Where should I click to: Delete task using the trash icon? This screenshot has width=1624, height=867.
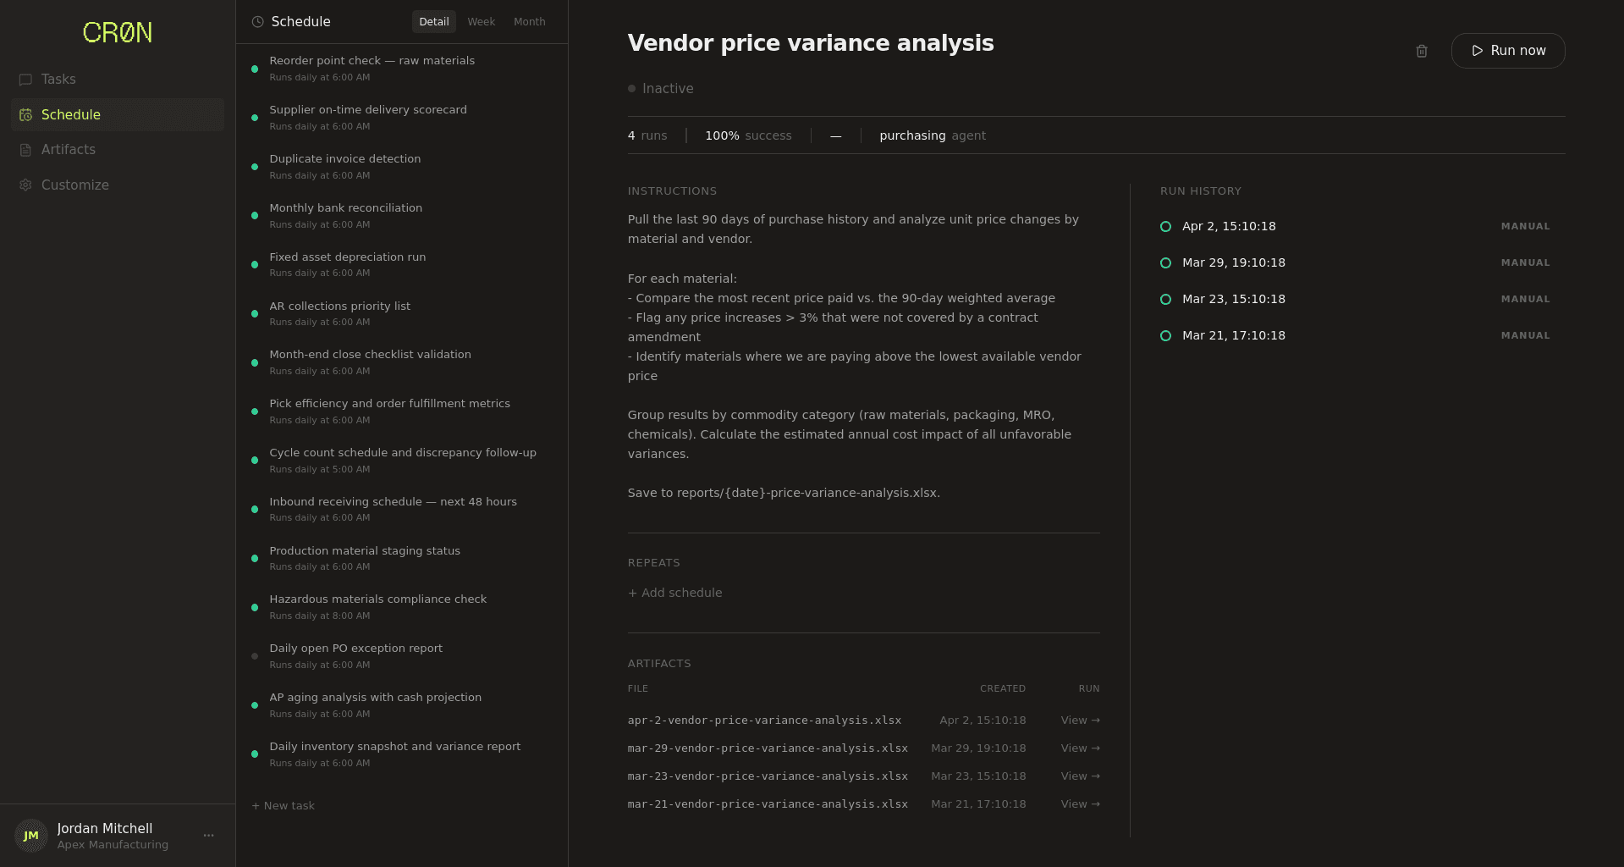click(1422, 51)
